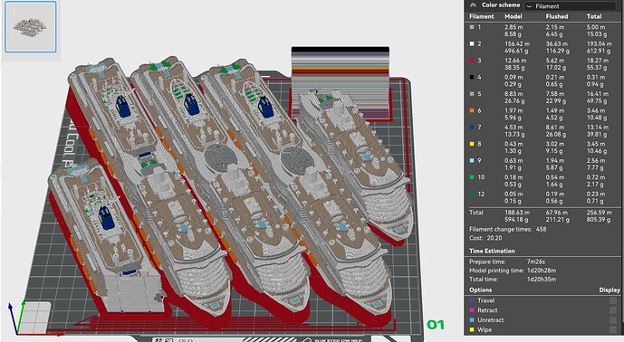Image resolution: width=624 pixels, height=342 pixels.
Task: Click the '256.59 m' grand total length
Action: coord(599,213)
